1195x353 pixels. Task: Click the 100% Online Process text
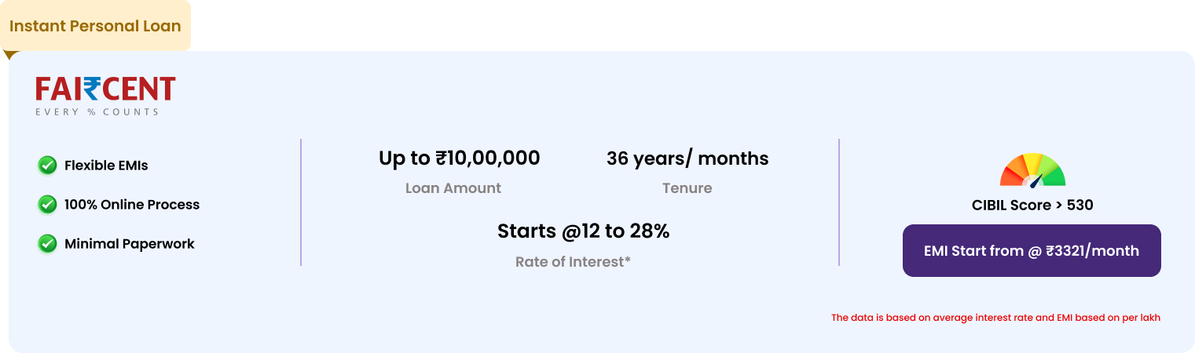132,205
